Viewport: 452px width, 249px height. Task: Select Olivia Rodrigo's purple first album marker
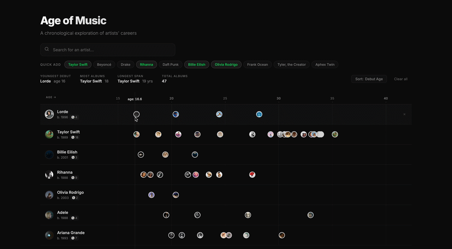pyautogui.click(x=151, y=195)
